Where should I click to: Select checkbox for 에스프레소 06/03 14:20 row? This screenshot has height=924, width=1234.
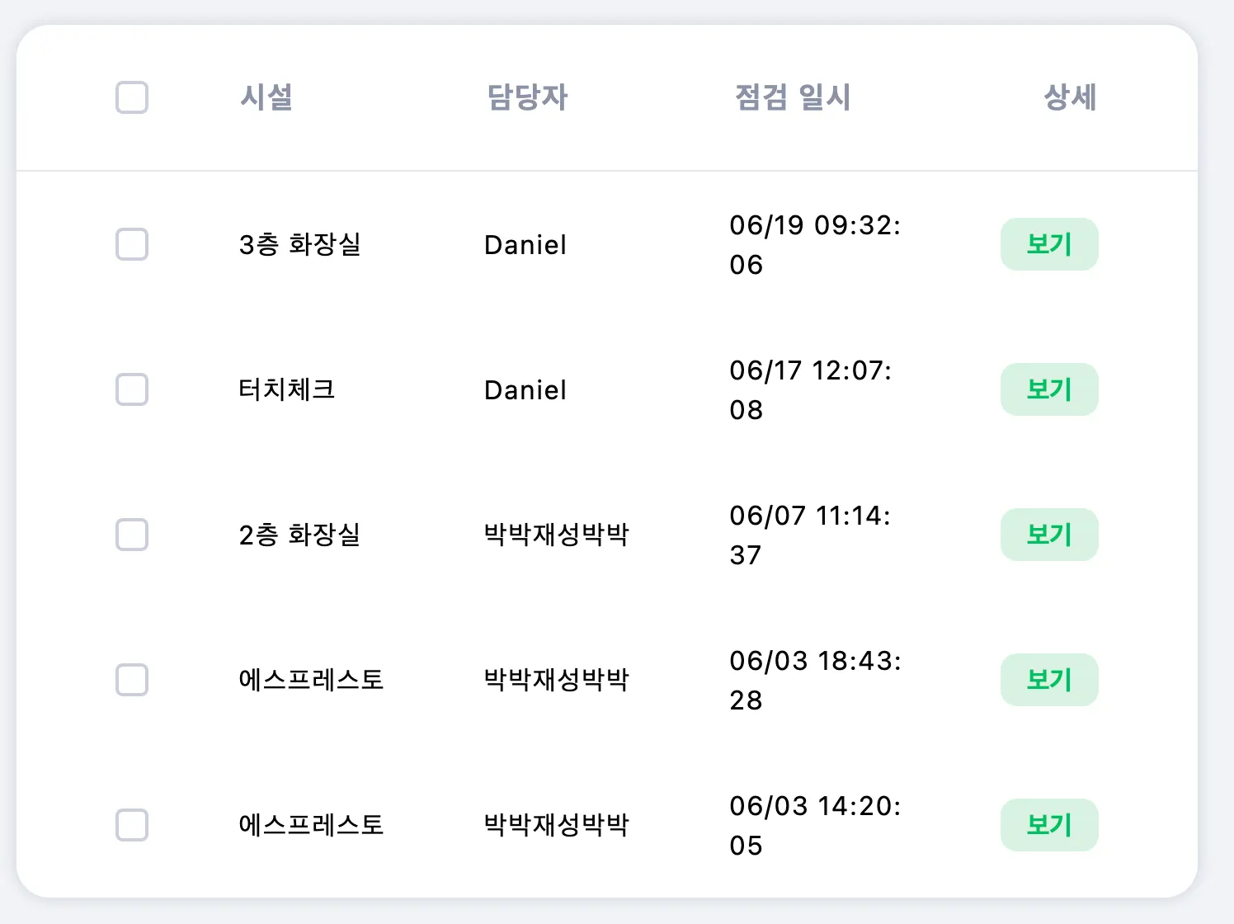132,825
